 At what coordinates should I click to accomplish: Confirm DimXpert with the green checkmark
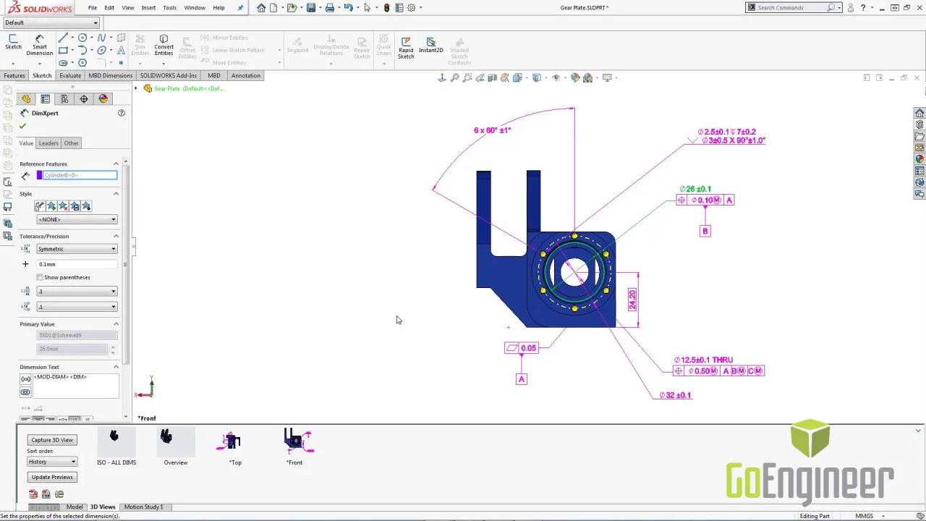point(22,127)
